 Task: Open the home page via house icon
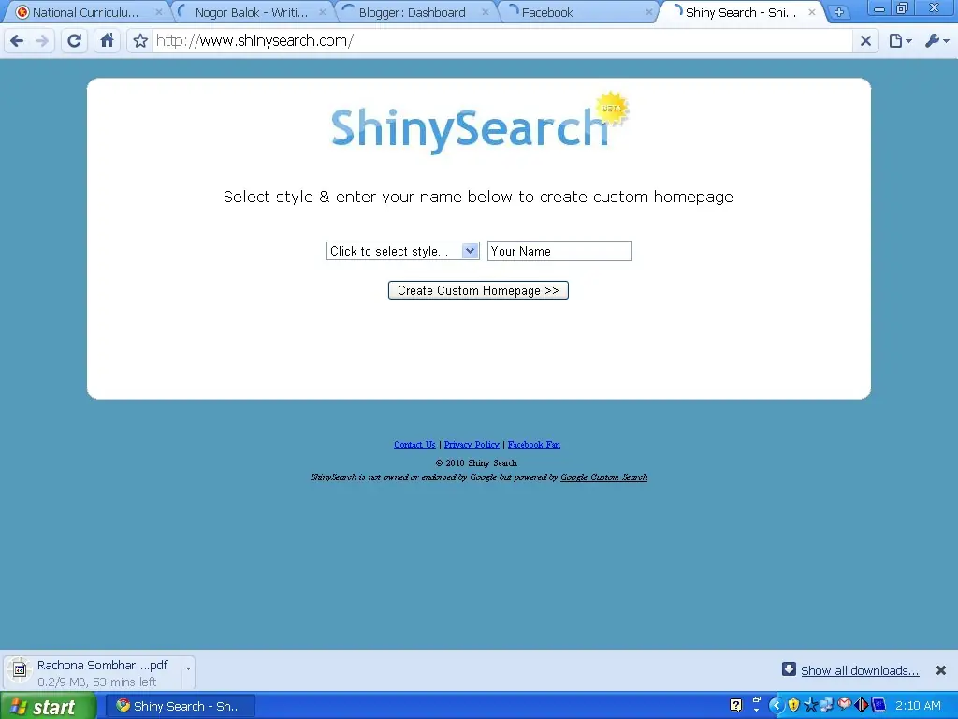pyautogui.click(x=107, y=41)
